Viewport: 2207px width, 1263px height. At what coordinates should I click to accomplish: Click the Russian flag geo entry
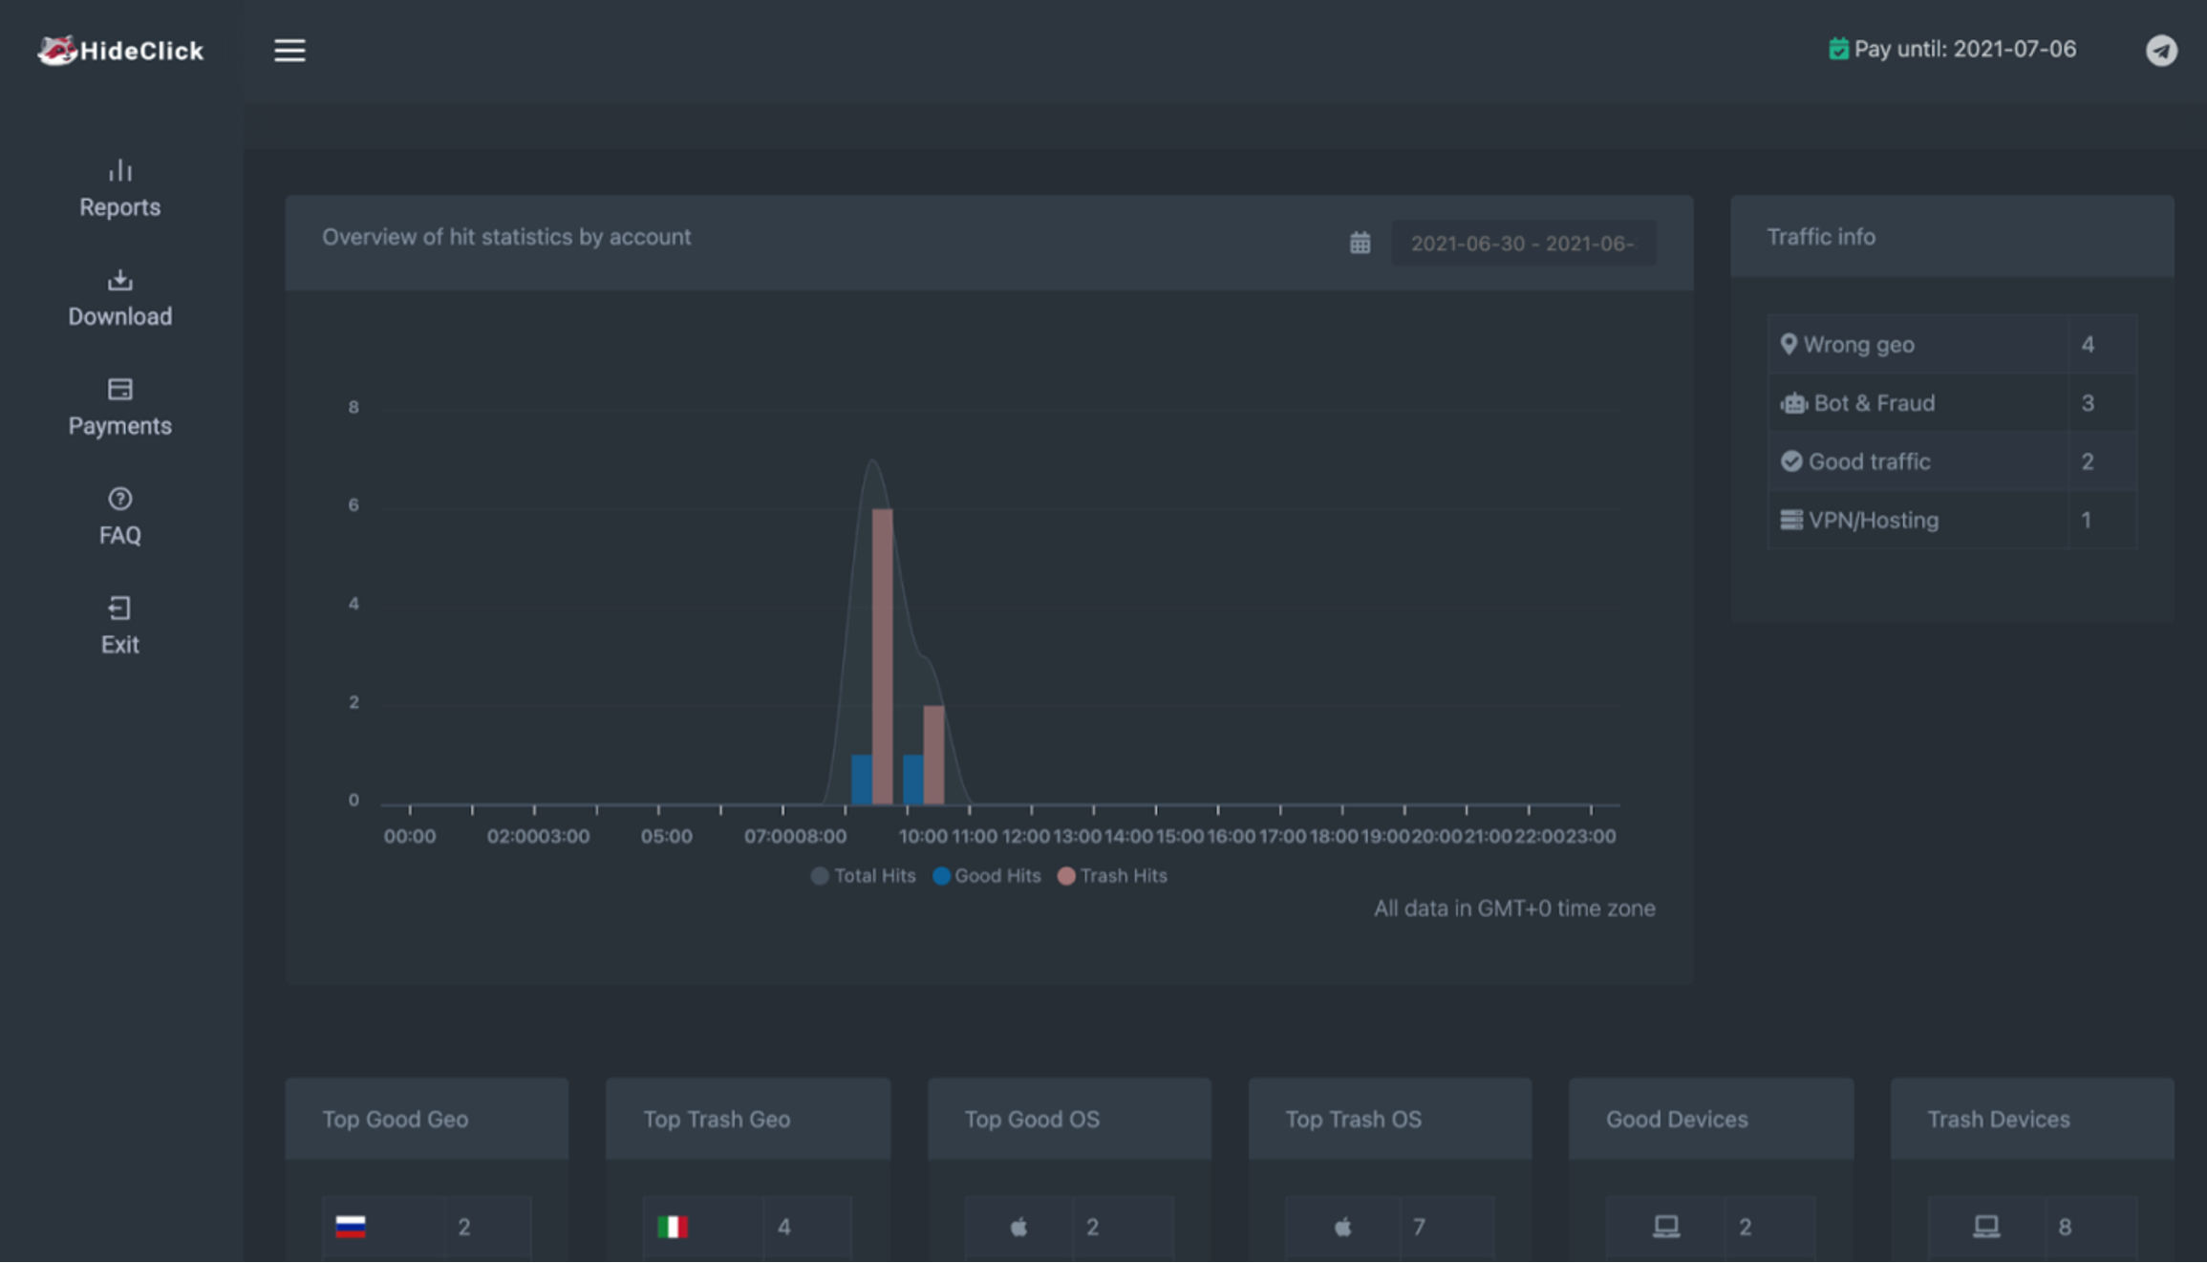point(352,1227)
